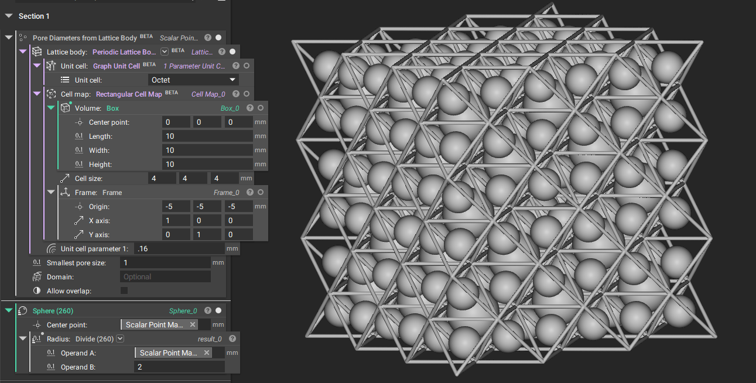
Task: Remove Scalar Point Map chip from Center point
Action: 193,324
